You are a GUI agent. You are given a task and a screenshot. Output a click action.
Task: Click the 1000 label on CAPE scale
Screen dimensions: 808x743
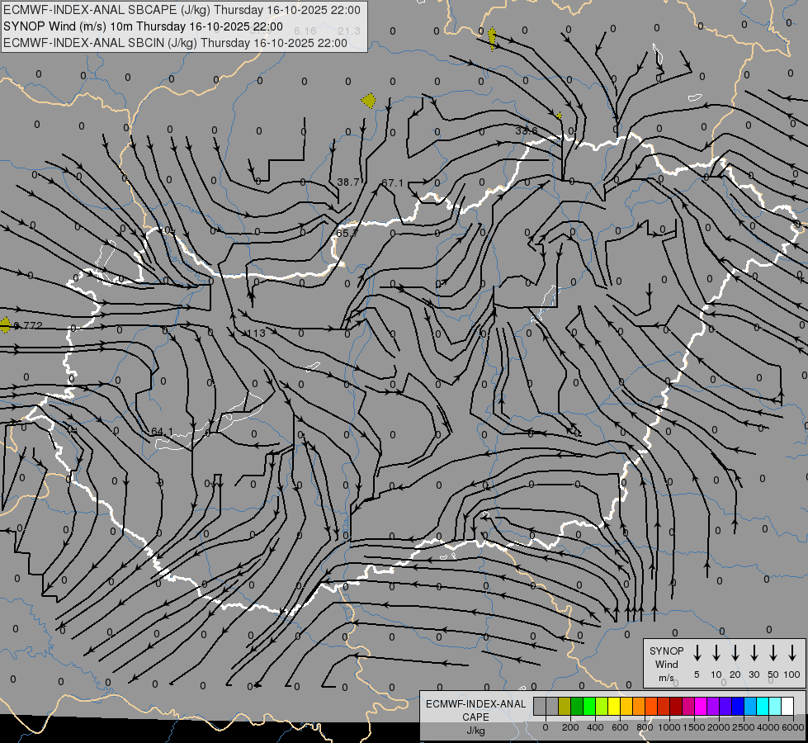(x=669, y=727)
